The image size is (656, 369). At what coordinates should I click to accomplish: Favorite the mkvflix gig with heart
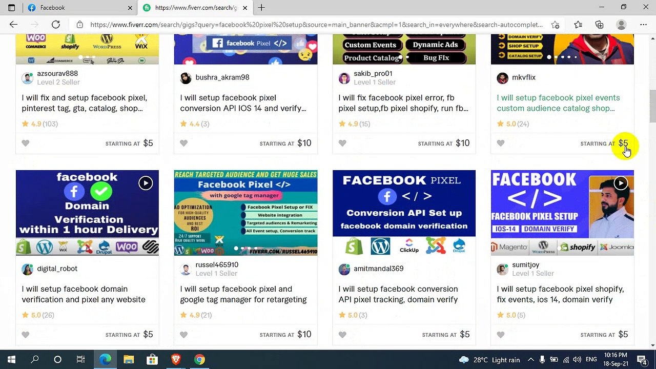pos(501,143)
